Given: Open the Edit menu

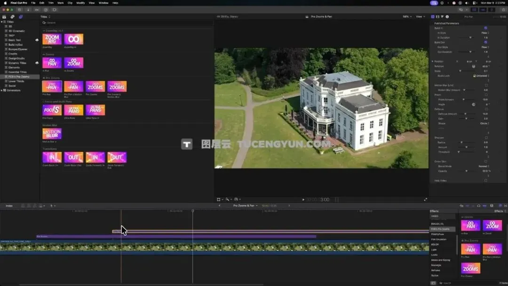Looking at the screenshot, I should click(42, 3).
